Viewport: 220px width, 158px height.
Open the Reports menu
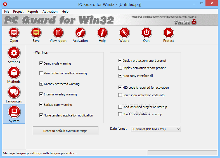point(33,12)
